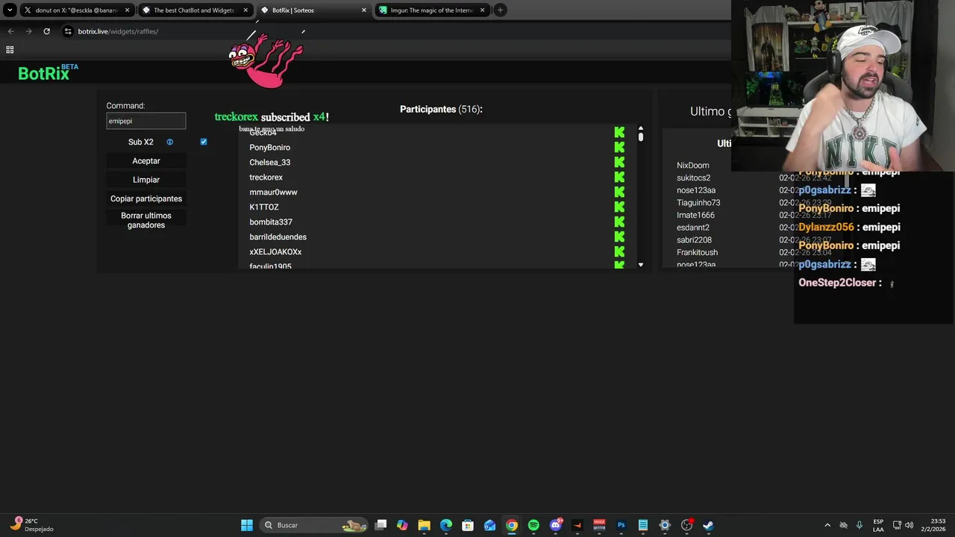Screen dimensions: 955x537
Task: Click the Kick icon next to K1TTOZ
Action: tap(619, 207)
